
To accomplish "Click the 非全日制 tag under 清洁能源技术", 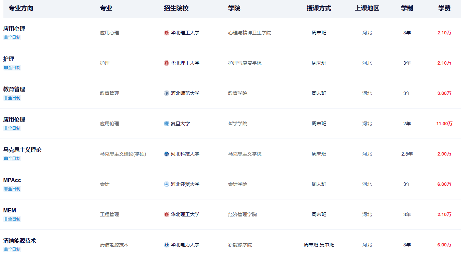I will pos(12,249).
